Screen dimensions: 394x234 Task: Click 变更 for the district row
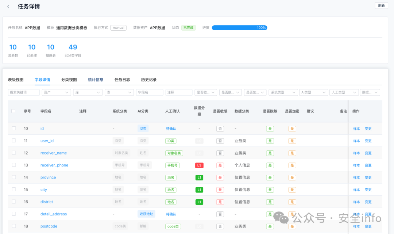coord(368,202)
